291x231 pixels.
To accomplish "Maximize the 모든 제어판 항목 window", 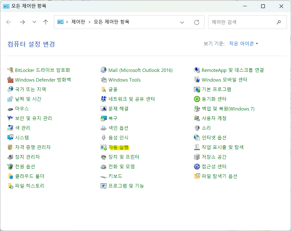I will pyautogui.click(x=263, y=6).
